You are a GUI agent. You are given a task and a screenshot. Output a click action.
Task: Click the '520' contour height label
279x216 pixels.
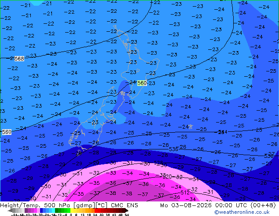(x=167, y=177)
